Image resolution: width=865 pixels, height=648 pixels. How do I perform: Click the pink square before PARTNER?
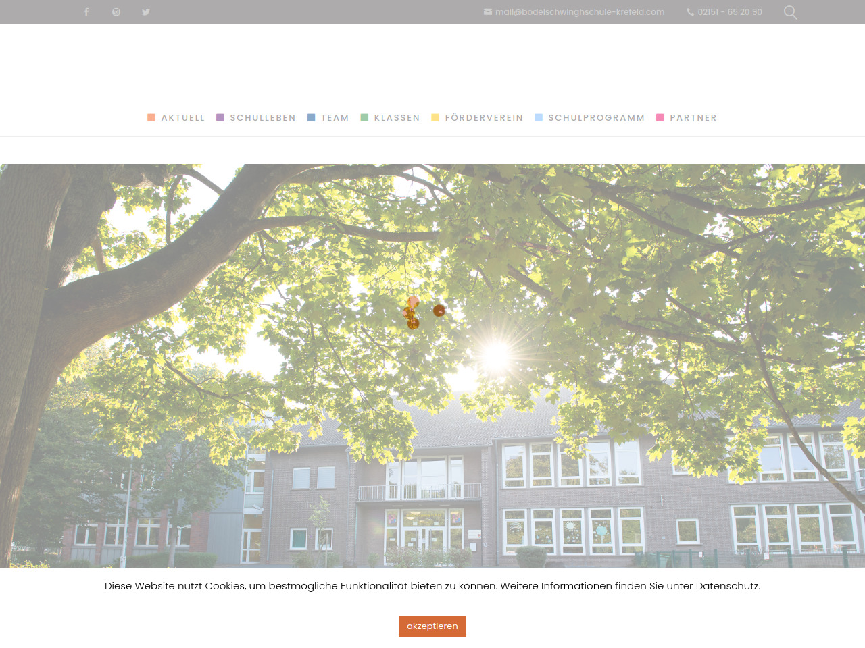660,117
